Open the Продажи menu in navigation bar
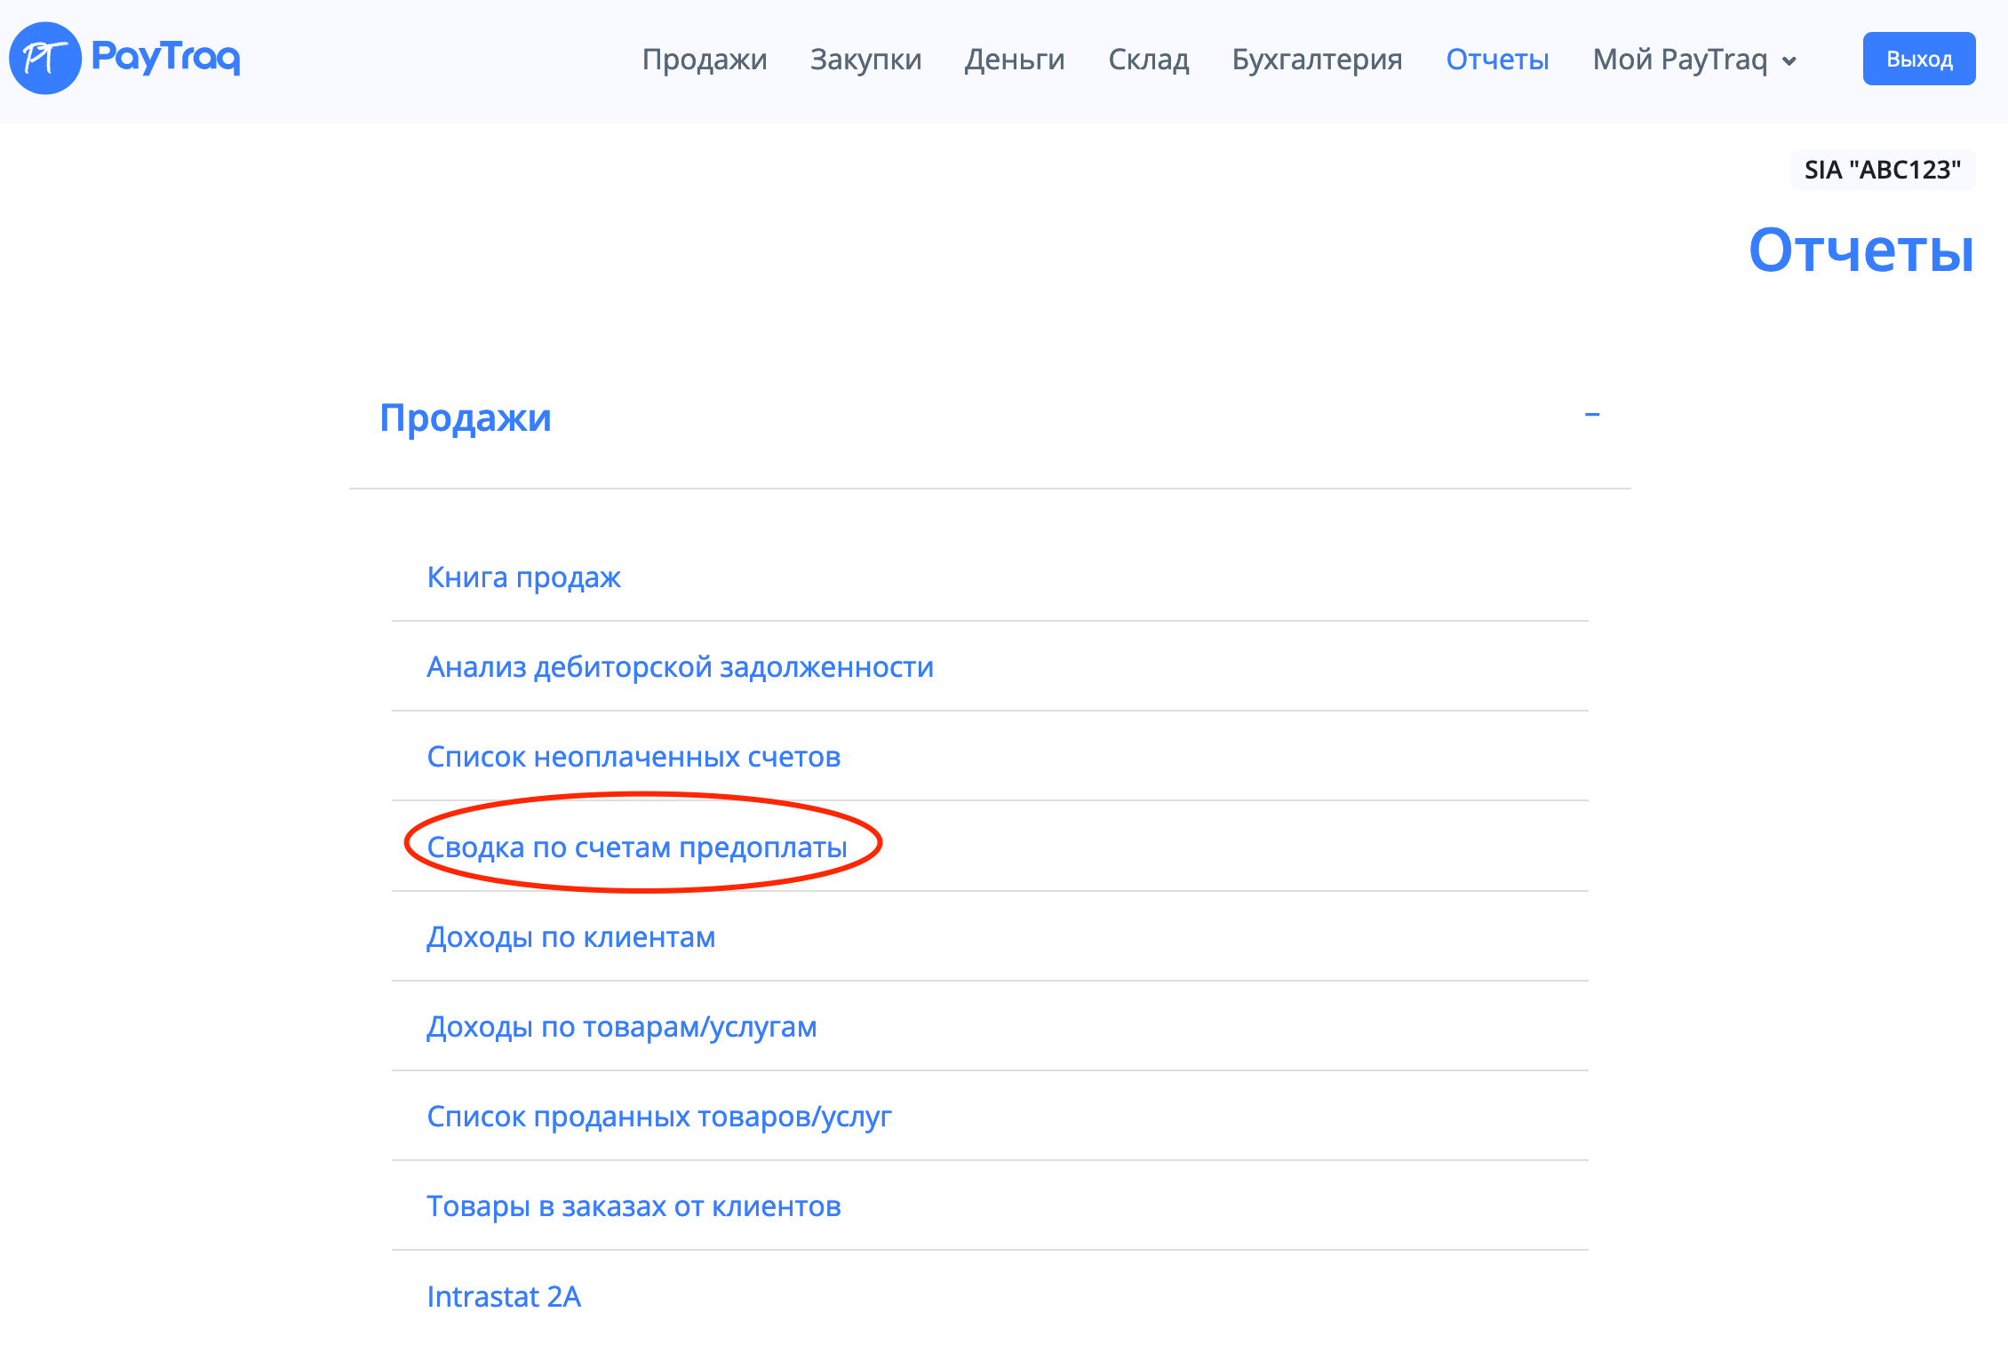2008x1352 pixels. click(704, 60)
